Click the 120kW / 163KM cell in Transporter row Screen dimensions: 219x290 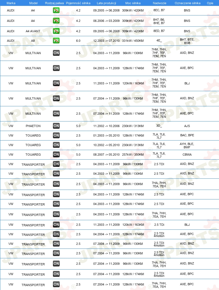(x=133, y=225)
